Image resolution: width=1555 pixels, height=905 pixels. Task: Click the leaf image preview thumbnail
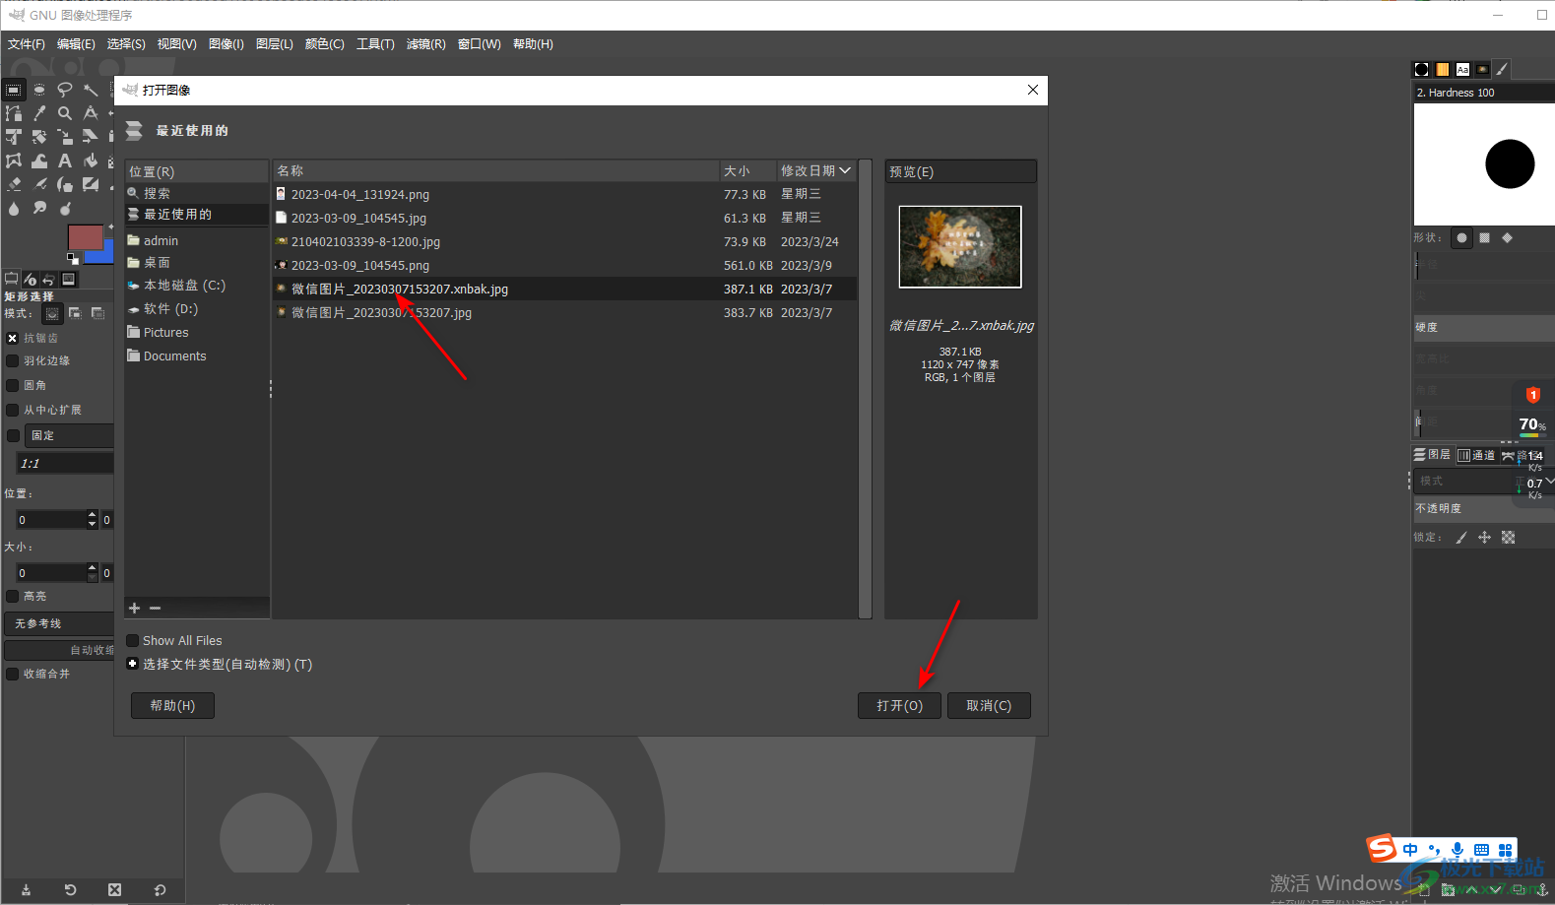(x=960, y=247)
